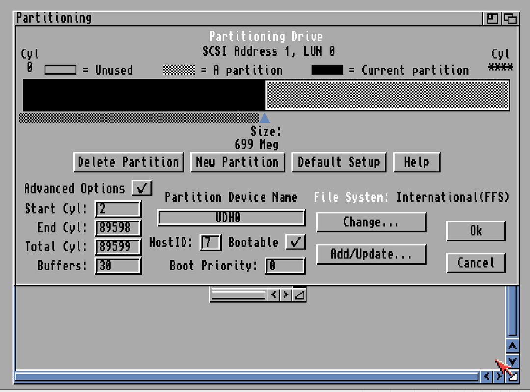Select the dotted second partition block
The image size is (530, 392).
coord(388,96)
